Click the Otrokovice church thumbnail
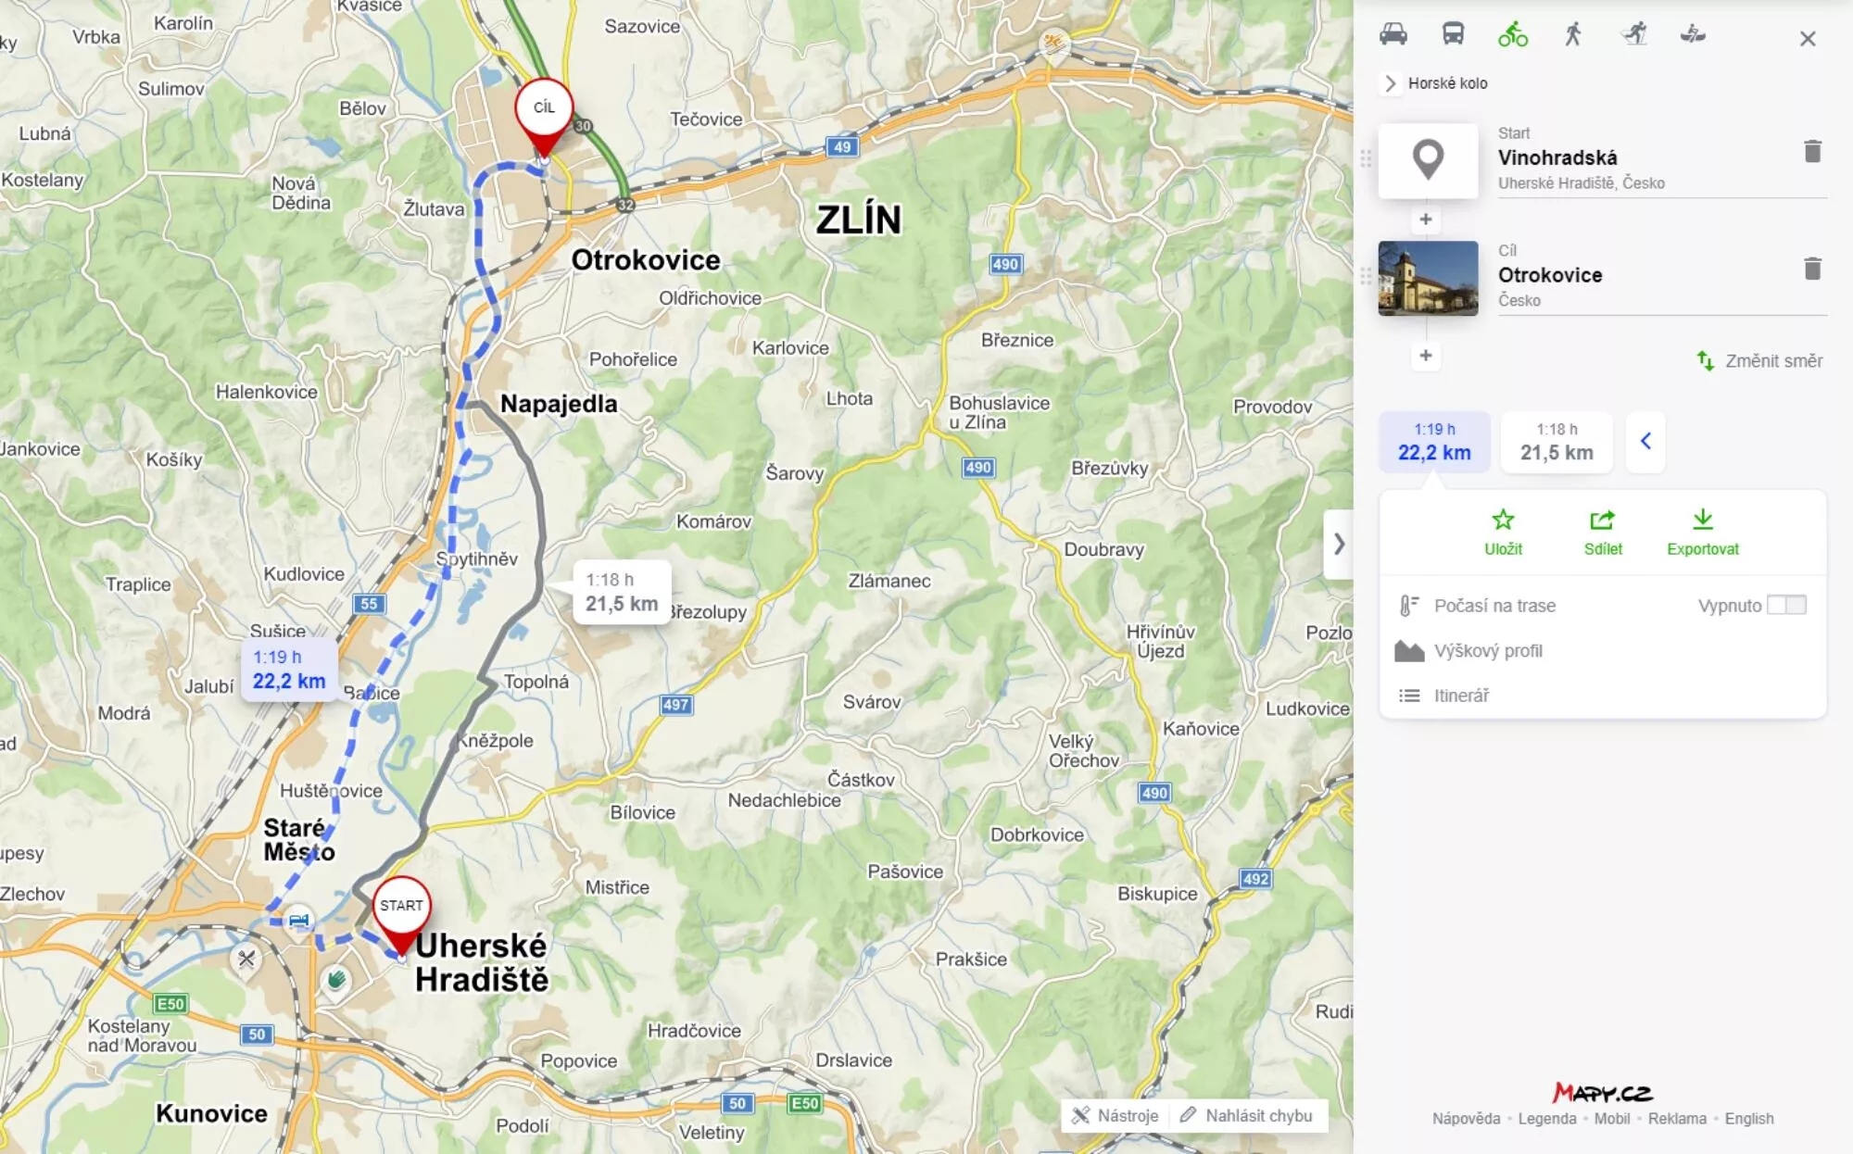Image resolution: width=1853 pixels, height=1154 pixels. pyautogui.click(x=1428, y=278)
